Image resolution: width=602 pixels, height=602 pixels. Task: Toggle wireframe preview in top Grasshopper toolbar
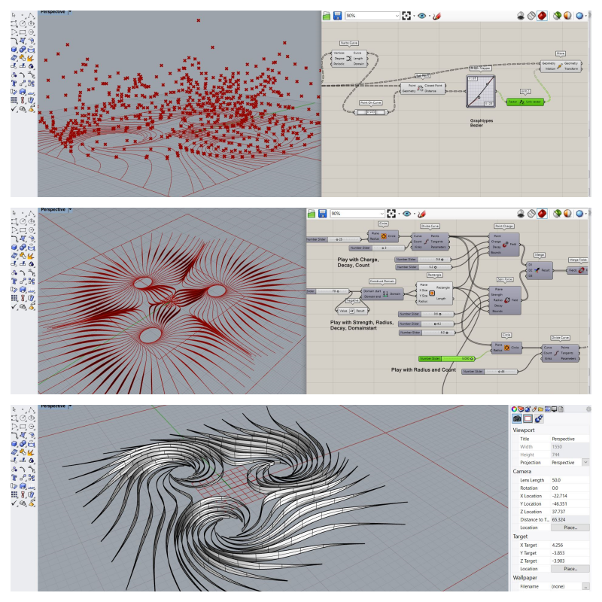pyautogui.click(x=531, y=16)
